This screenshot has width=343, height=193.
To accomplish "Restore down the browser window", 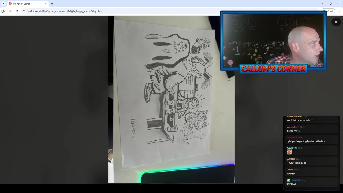I will click(330, 3).
